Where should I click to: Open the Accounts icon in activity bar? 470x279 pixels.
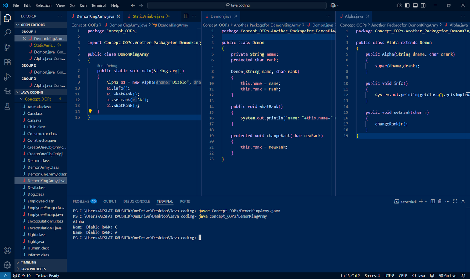click(x=7, y=250)
